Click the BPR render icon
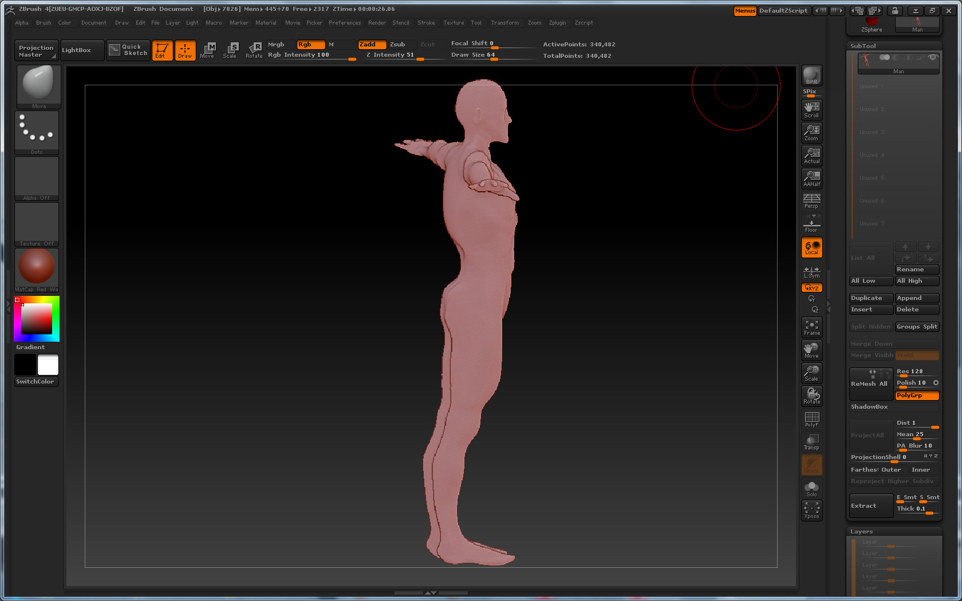Viewport: 962px width, 601px height. click(x=811, y=76)
